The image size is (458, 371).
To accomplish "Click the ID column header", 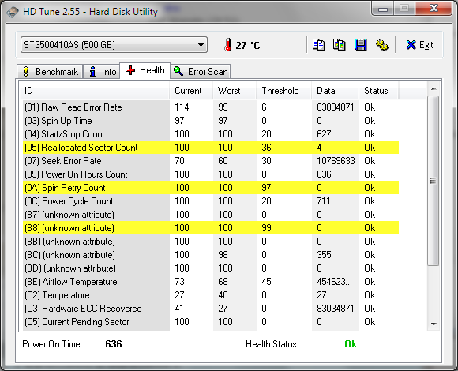I will (94, 91).
